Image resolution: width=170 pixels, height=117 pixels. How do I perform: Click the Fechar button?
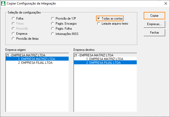154,33
